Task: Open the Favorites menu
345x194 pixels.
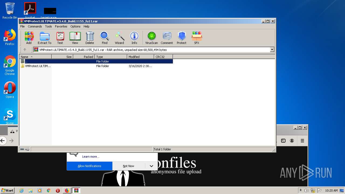Action: [x=61, y=26]
